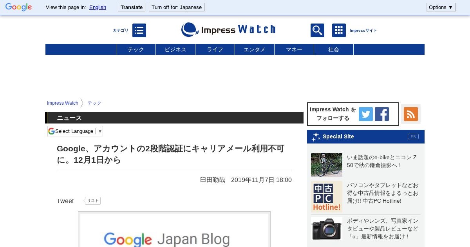The image size is (470, 247).
Task: Click the カテゴリ text label
Action: 121,31
